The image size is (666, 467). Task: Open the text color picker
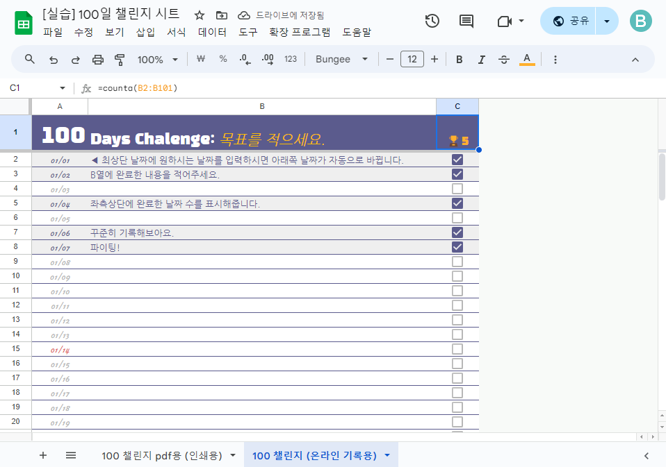(527, 59)
